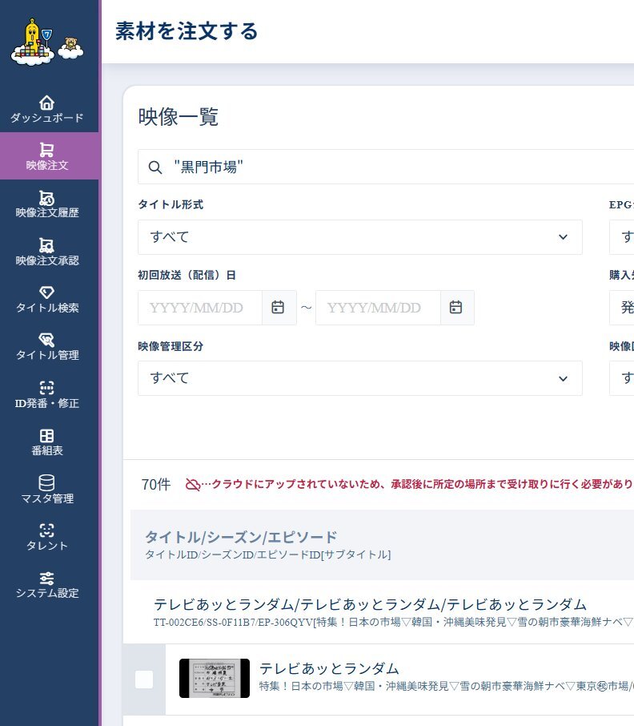Click the テレビあッとランダム video thumbnail
634x726 pixels.
tap(214, 679)
